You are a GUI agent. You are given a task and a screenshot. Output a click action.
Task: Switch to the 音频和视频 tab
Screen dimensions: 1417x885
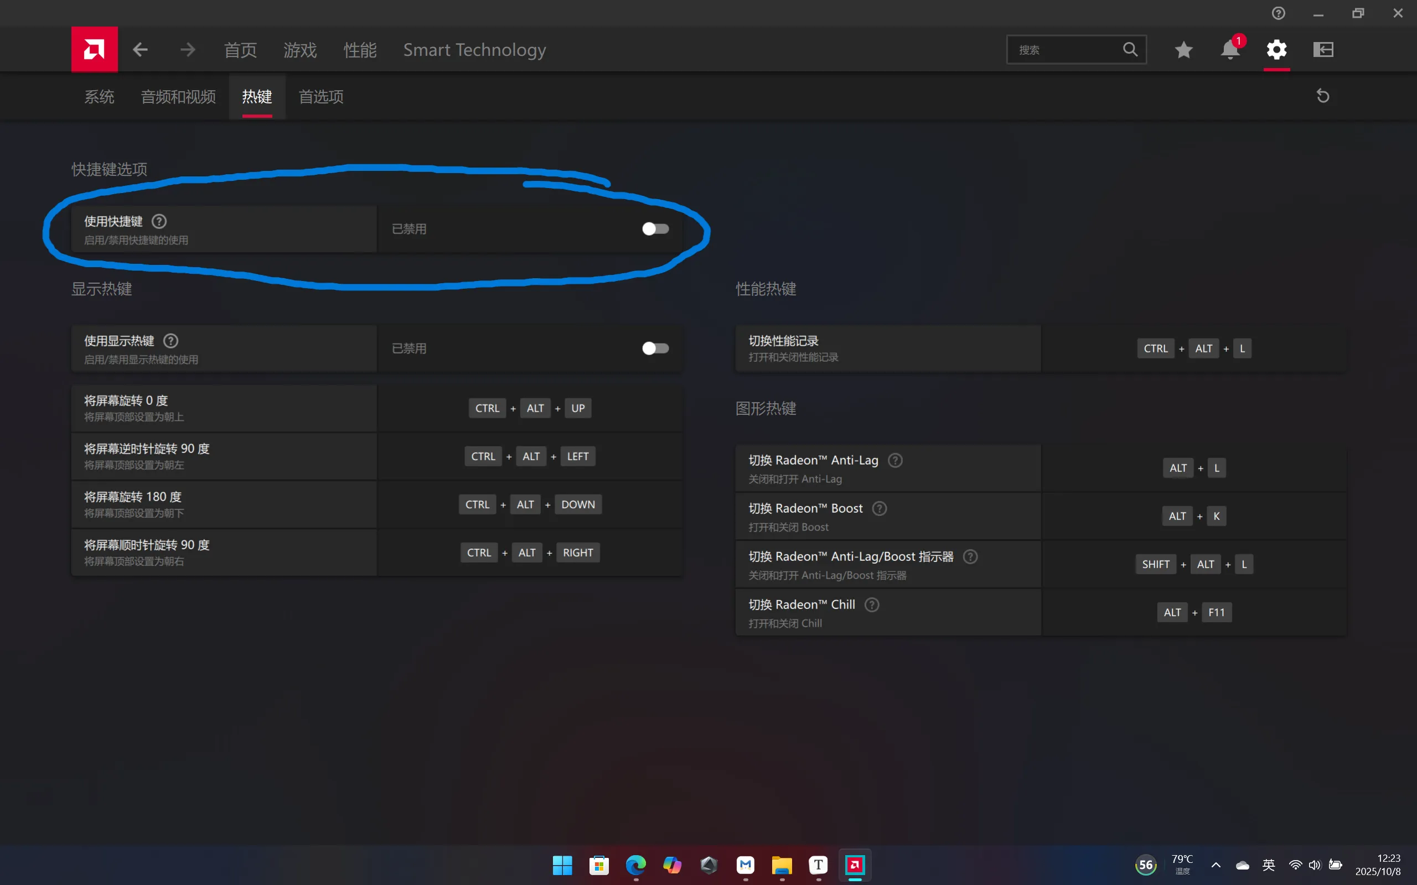click(178, 97)
